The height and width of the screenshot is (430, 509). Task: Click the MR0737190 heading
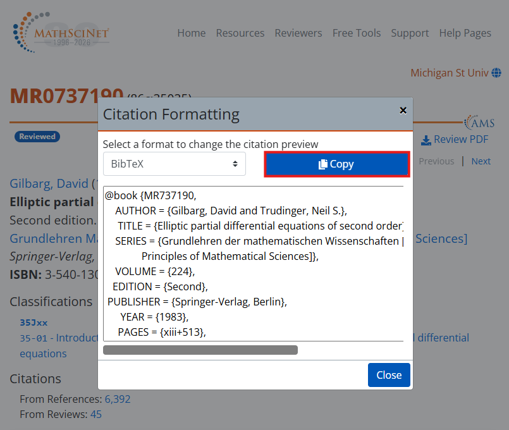66,95
